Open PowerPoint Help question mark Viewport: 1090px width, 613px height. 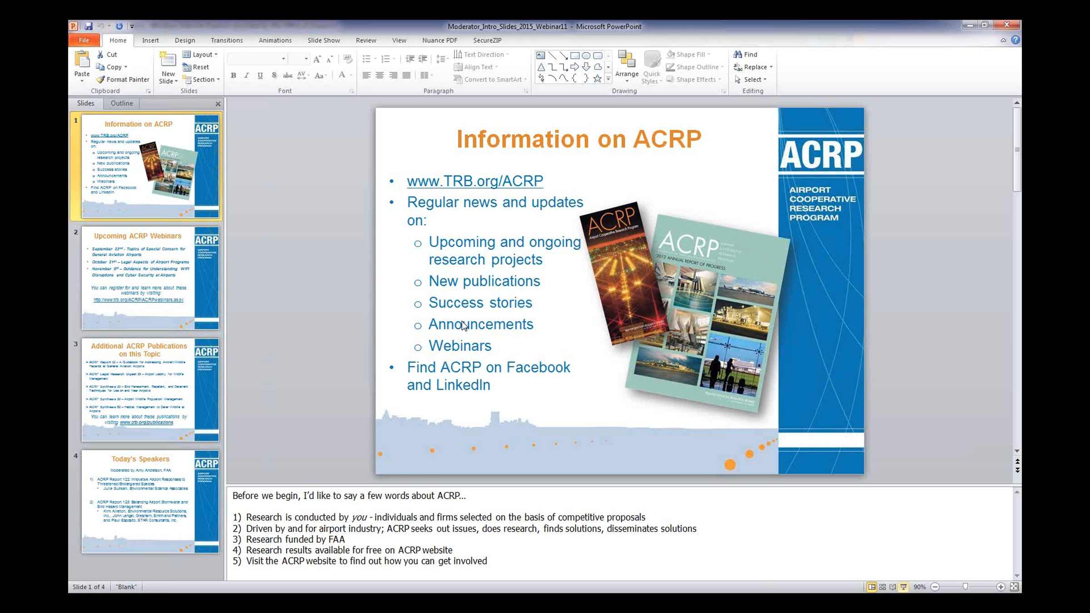pos(1016,40)
